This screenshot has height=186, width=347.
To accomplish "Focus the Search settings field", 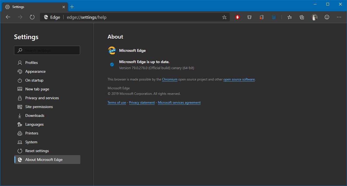I will click(x=47, y=50).
